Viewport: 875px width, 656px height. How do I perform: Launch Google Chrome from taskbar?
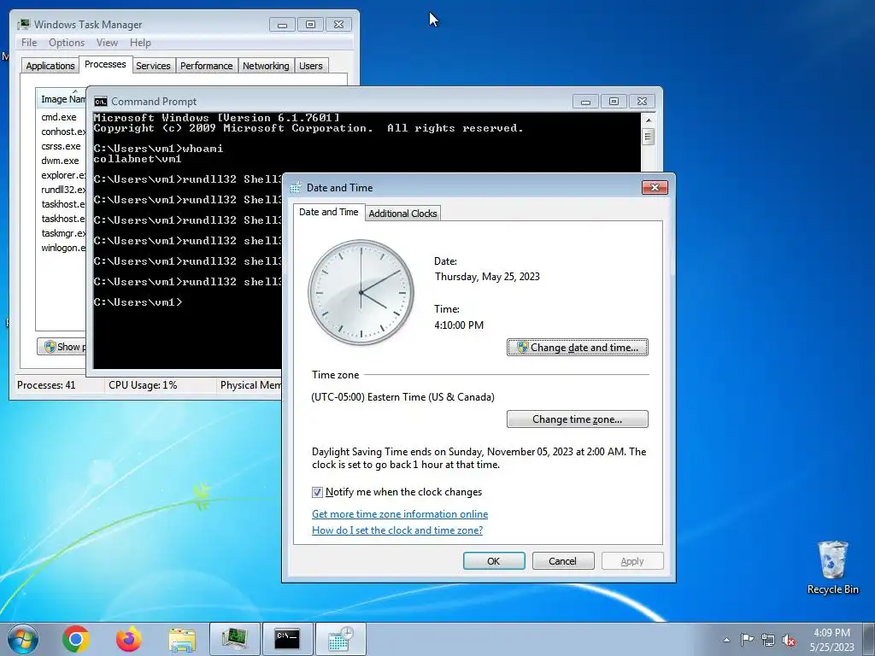tap(76, 639)
